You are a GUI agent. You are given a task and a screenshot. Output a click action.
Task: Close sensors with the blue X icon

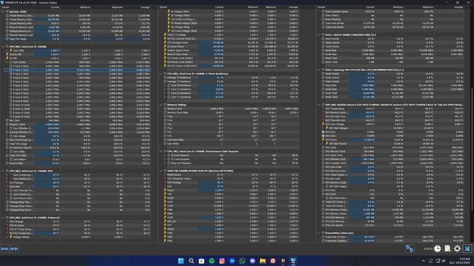pos(467,248)
